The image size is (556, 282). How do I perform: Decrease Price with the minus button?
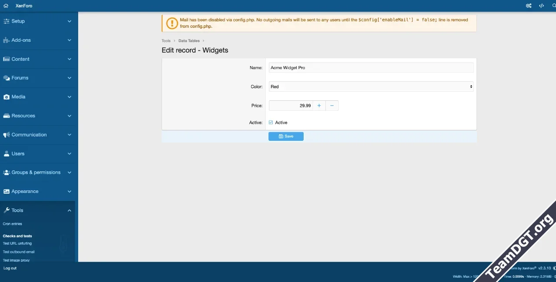coord(332,106)
